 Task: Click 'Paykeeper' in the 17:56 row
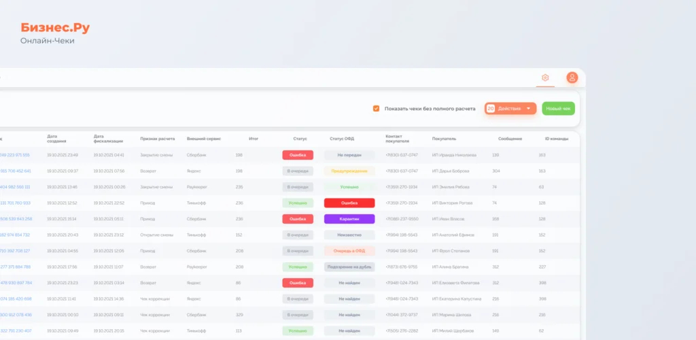196,267
